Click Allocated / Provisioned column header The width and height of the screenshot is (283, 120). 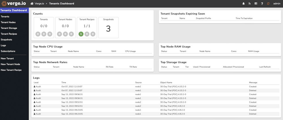(x=233, y=67)
